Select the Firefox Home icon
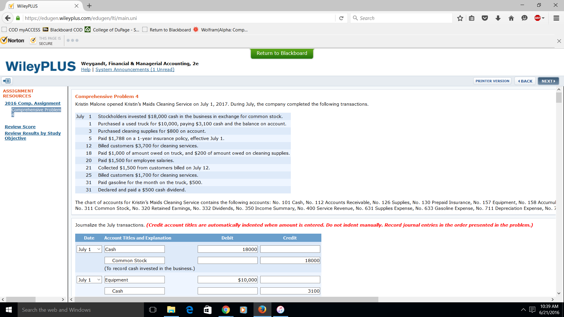 (511, 18)
